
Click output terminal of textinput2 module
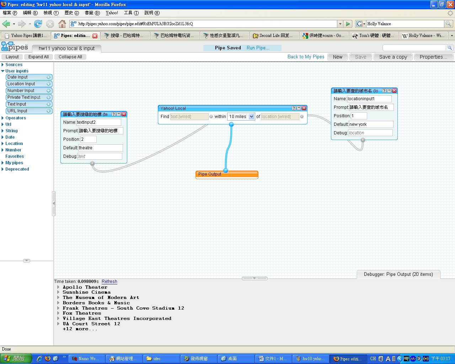point(92,164)
